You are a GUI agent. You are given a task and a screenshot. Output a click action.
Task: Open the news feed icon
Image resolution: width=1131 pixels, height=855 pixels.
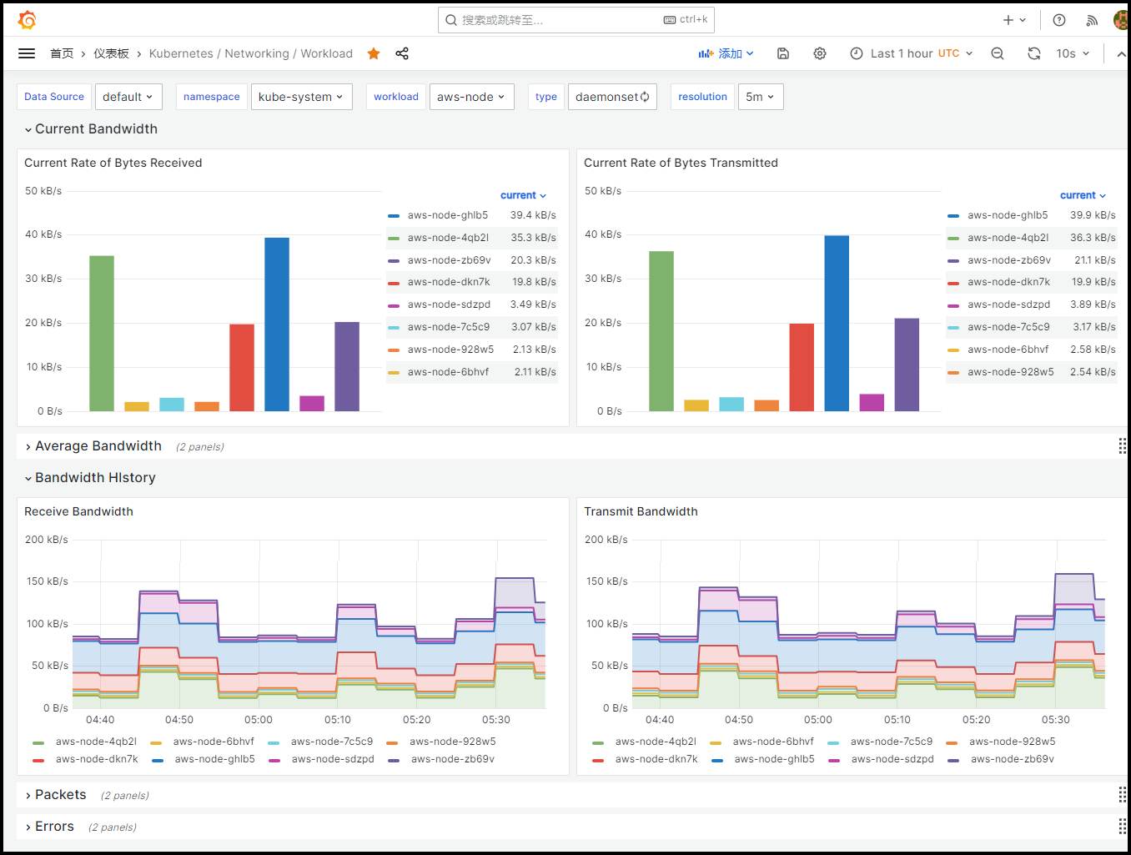point(1092,20)
